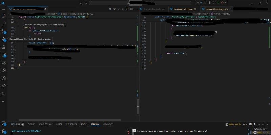Kill the terminal with trash icon
The image size is (271, 135).
(255, 124)
